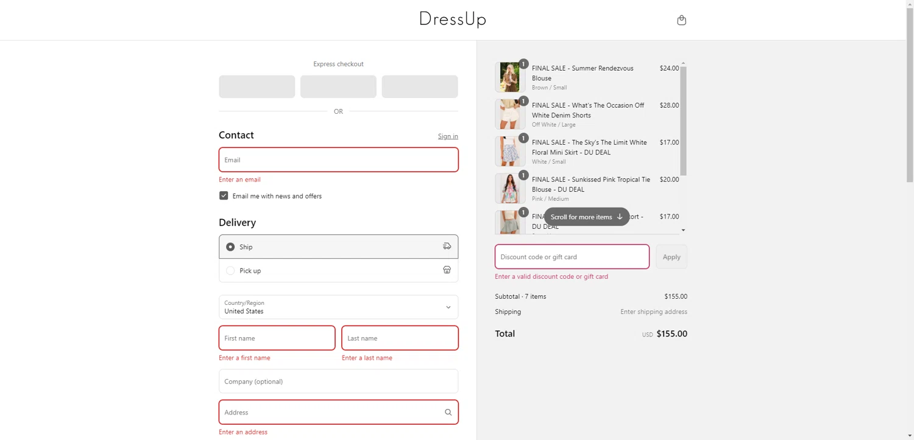
Task: Click the store icon on Pick up row
Action: pos(447,270)
